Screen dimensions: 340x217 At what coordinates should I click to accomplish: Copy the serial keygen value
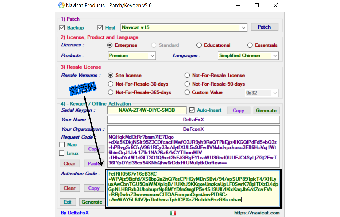238,111
